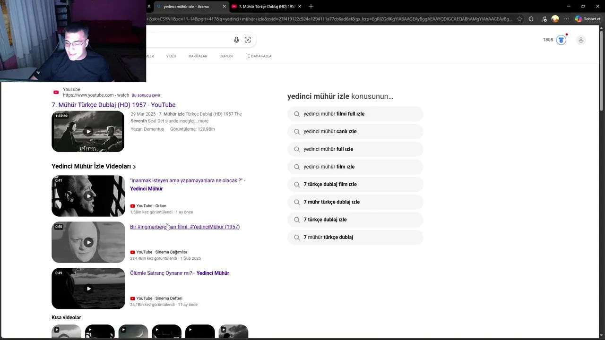This screenshot has height=340, width=605.
Task: Click 'YouTube · Orkun' source text
Action: 151,206
